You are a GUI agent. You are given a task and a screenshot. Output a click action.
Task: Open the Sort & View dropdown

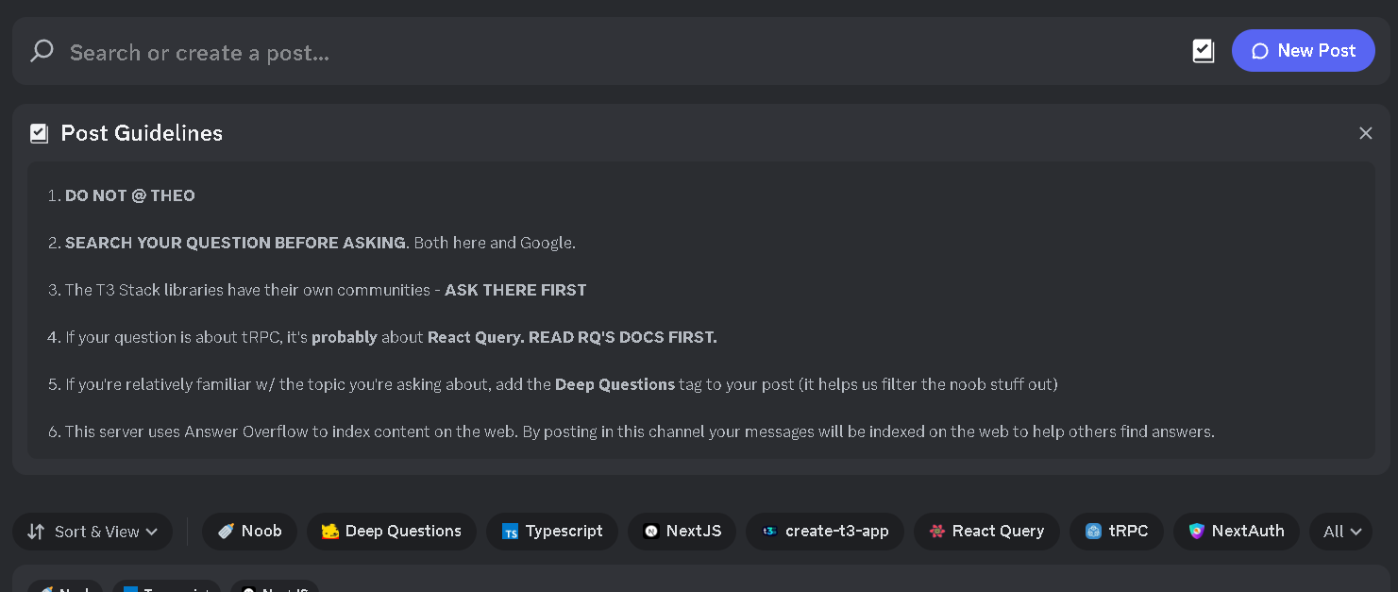coord(93,532)
